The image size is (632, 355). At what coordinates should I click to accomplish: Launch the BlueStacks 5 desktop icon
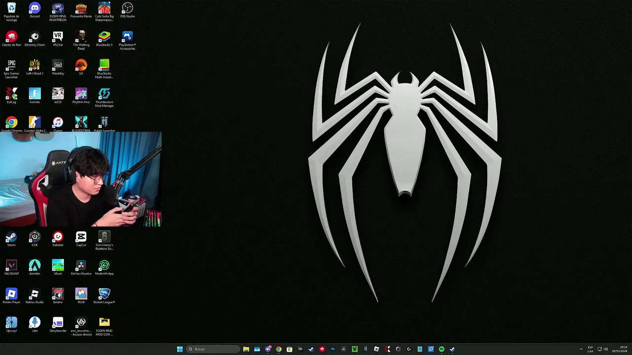[x=104, y=38]
